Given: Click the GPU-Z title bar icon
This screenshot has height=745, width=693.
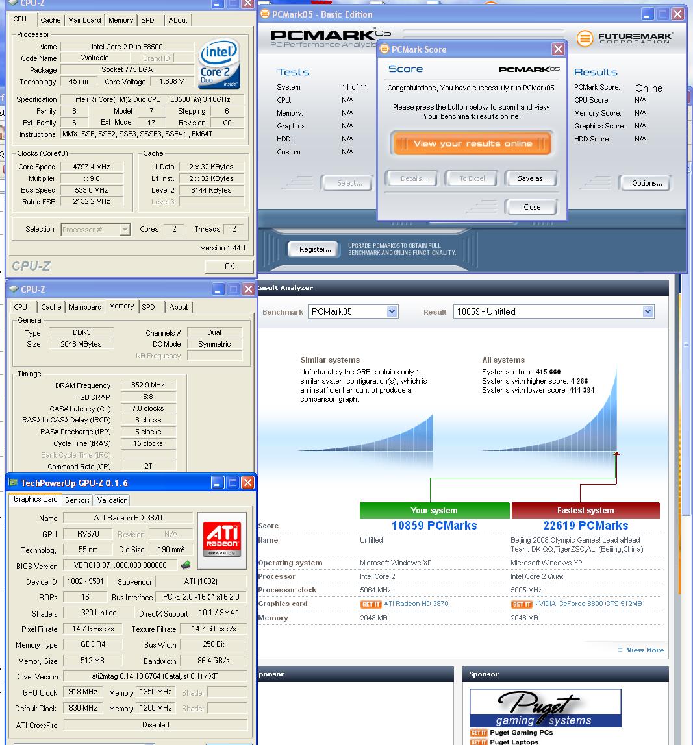Looking at the screenshot, I should click(x=13, y=483).
